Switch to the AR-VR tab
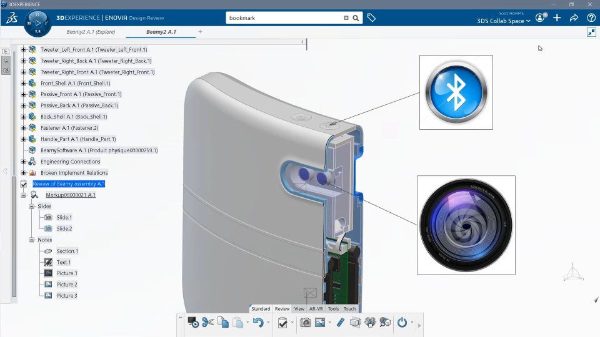Image resolution: width=600 pixels, height=337 pixels. point(316,309)
